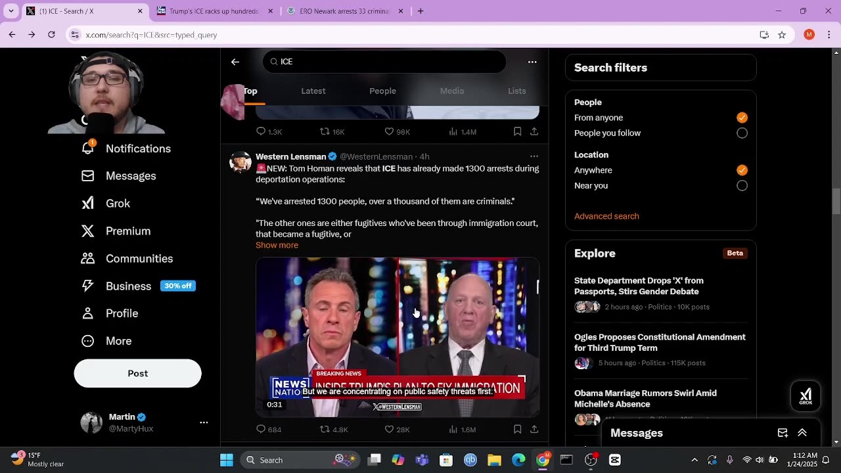Screen dimensions: 841x473
Task: Open Ogles Proposes Constitutional Amendment trend
Action: (x=661, y=349)
